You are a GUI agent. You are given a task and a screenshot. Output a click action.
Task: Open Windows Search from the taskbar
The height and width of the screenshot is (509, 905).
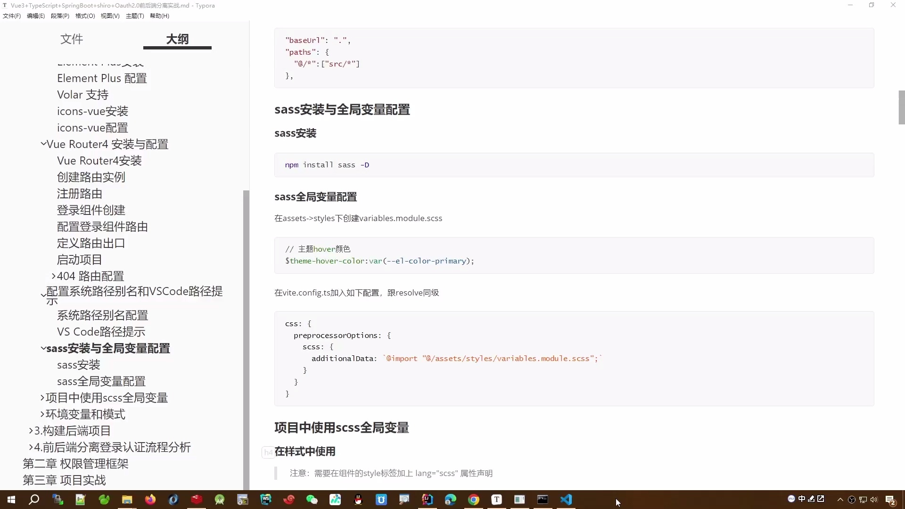(34, 500)
